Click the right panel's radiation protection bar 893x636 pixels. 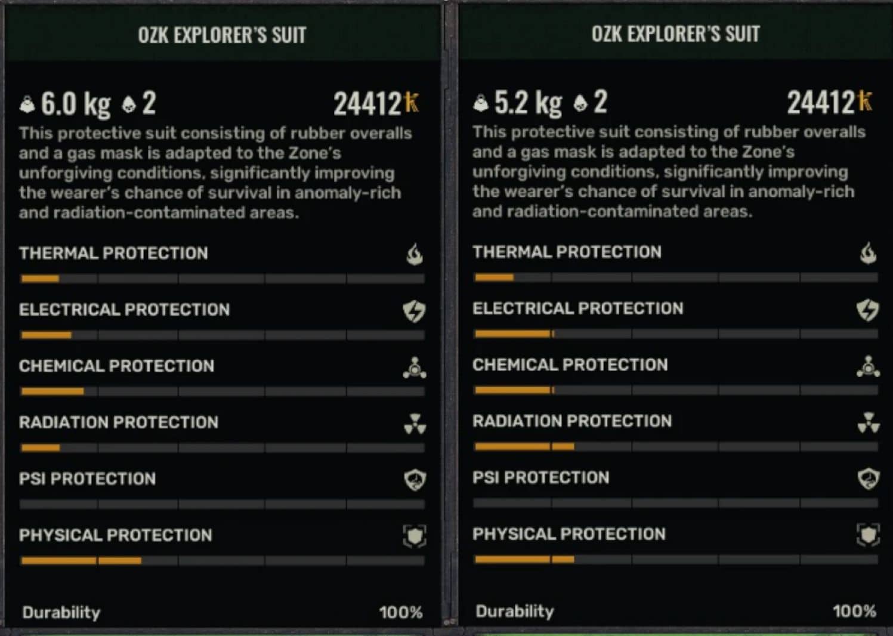(675, 446)
